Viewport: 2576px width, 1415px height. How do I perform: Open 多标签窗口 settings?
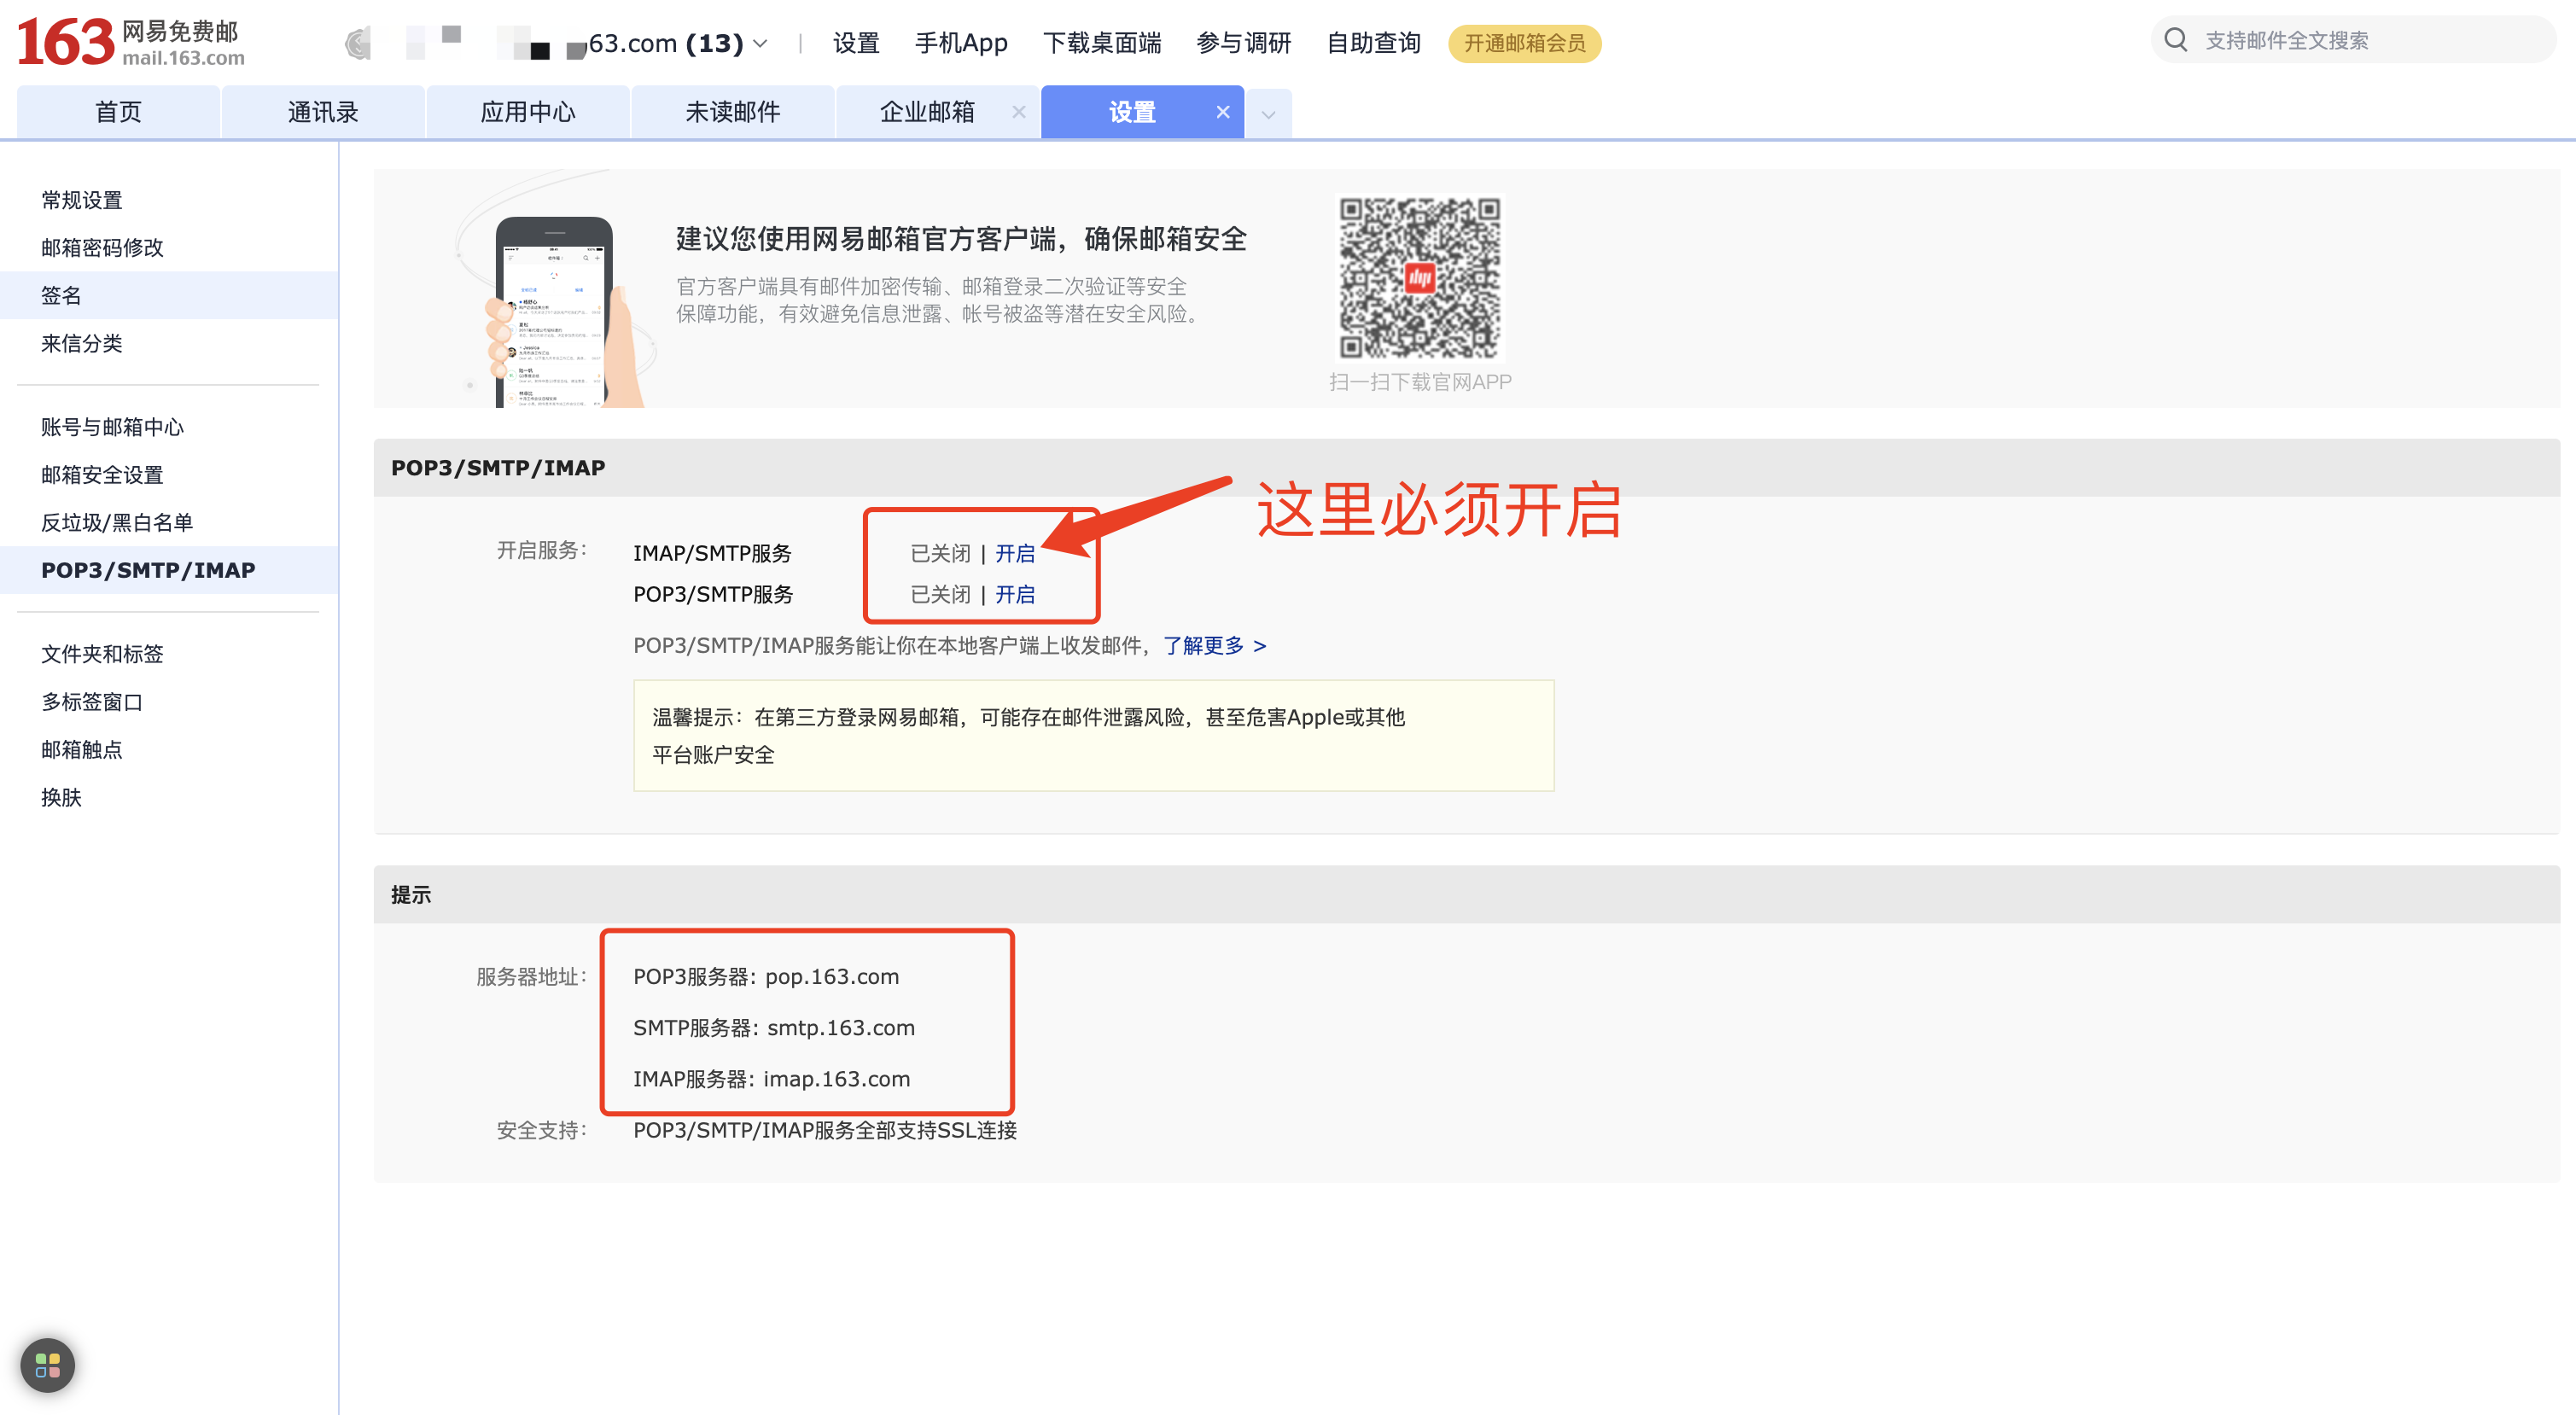(92, 702)
